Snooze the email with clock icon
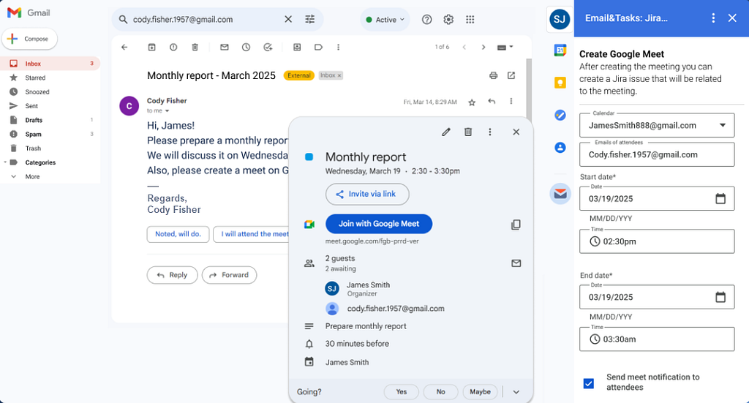Screen dimensions: 749x403 pos(246,48)
